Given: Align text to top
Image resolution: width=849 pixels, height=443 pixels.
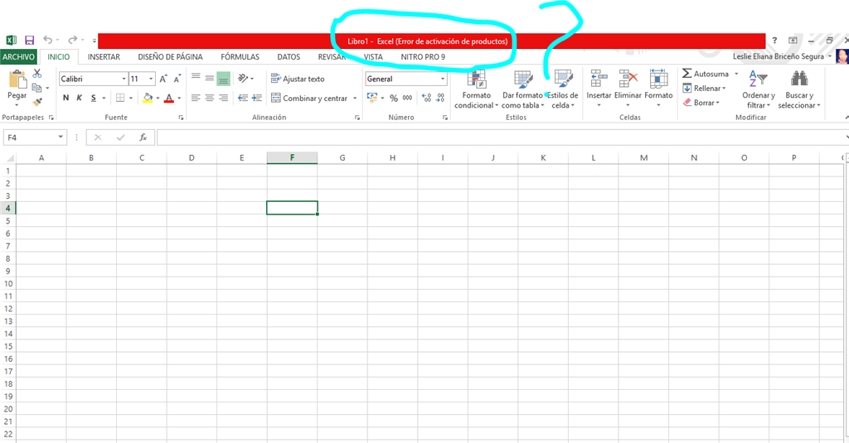Looking at the screenshot, I should 196,79.
